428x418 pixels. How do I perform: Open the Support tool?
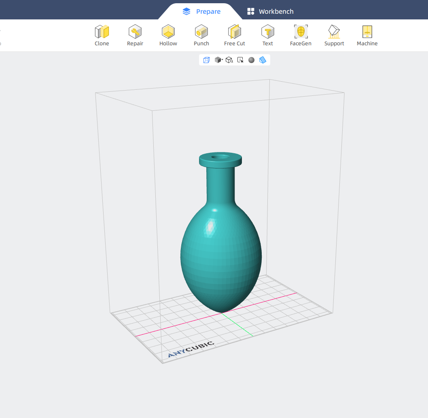(x=334, y=36)
